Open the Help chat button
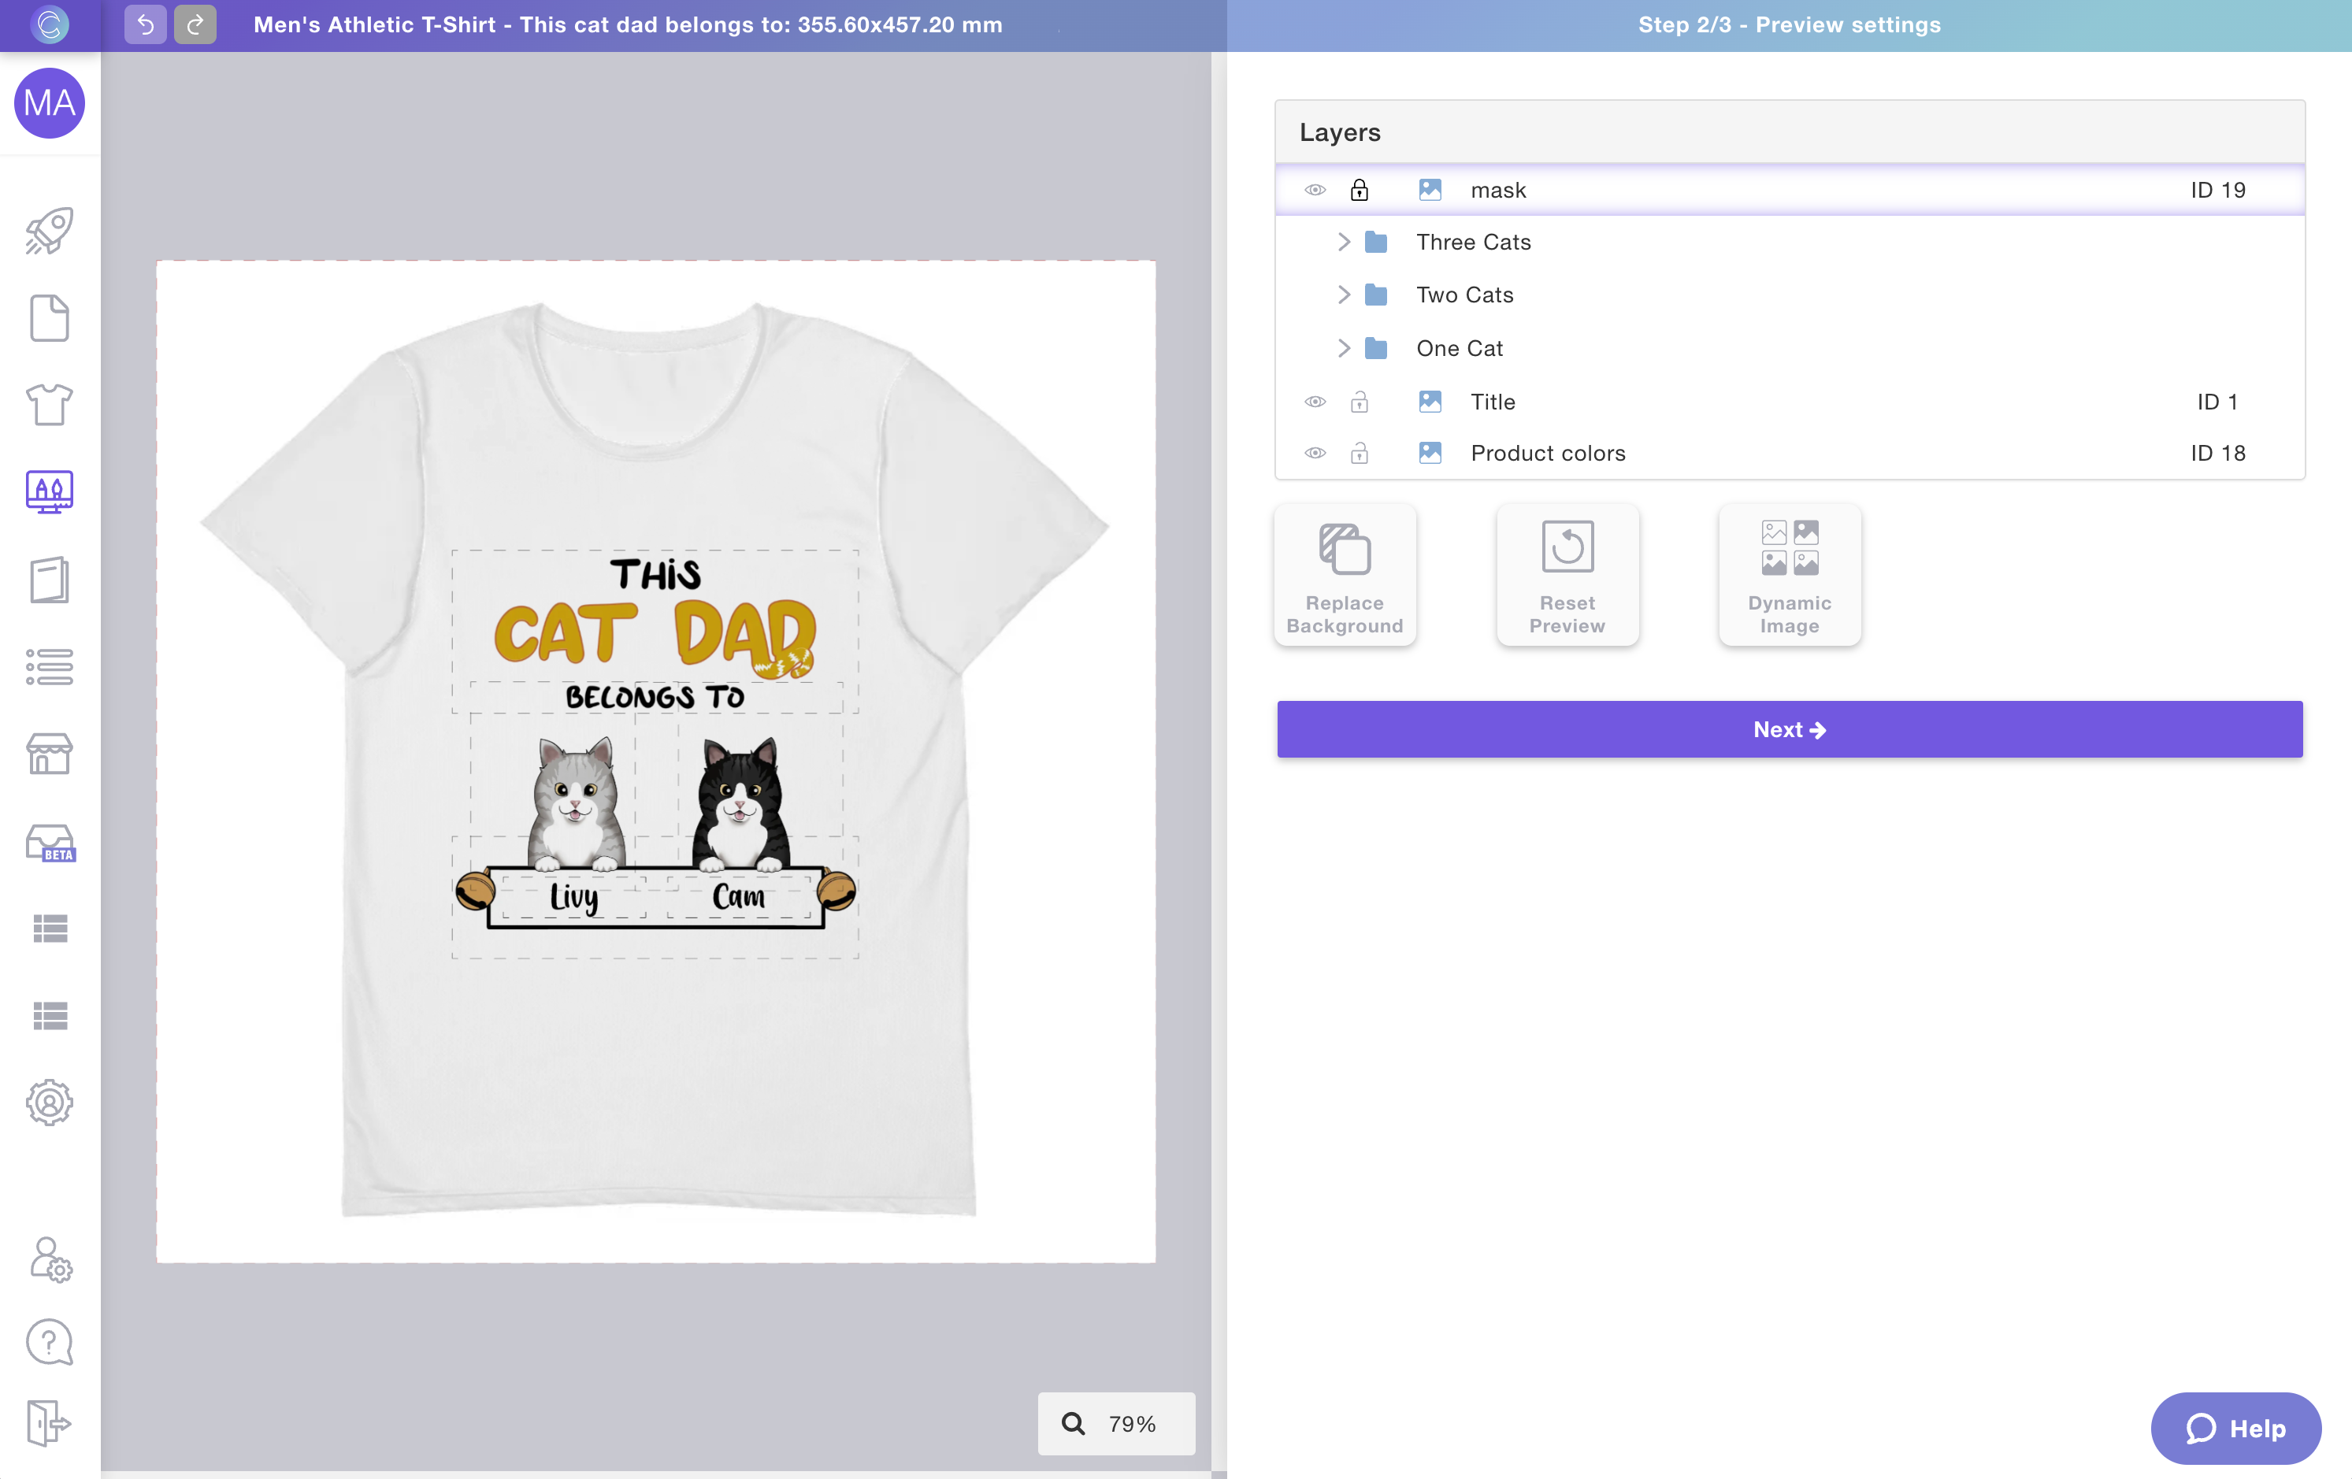The height and width of the screenshot is (1479, 2352). [2235, 1428]
